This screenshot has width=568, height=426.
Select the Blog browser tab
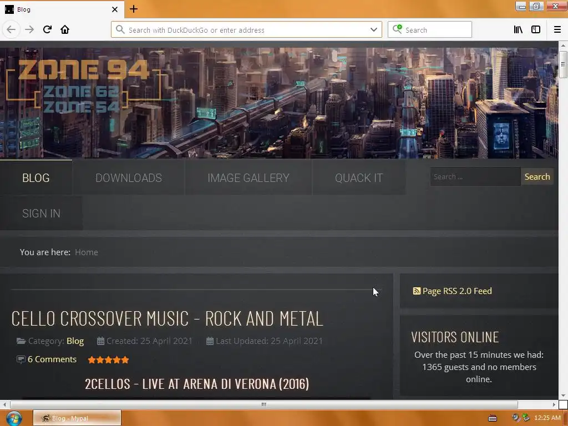pos(62,9)
